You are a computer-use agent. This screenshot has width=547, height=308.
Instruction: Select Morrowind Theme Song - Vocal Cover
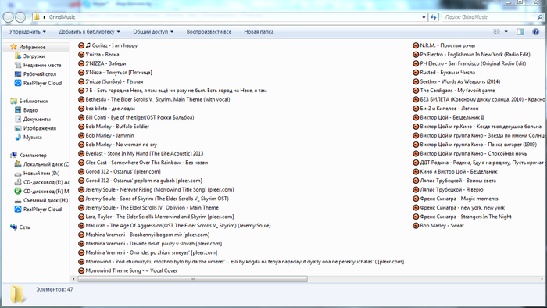(x=131, y=270)
